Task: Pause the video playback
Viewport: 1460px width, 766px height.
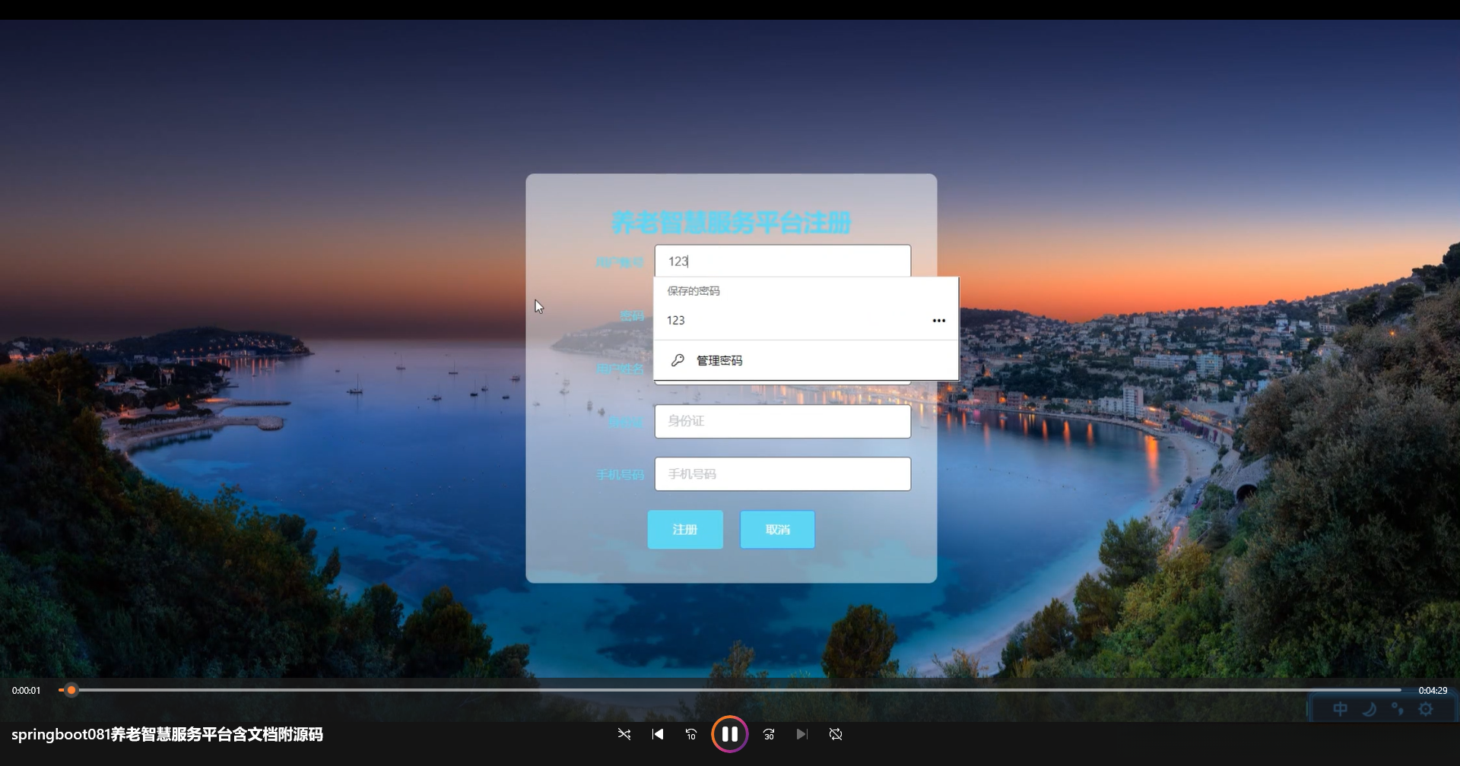Action: tap(729, 734)
